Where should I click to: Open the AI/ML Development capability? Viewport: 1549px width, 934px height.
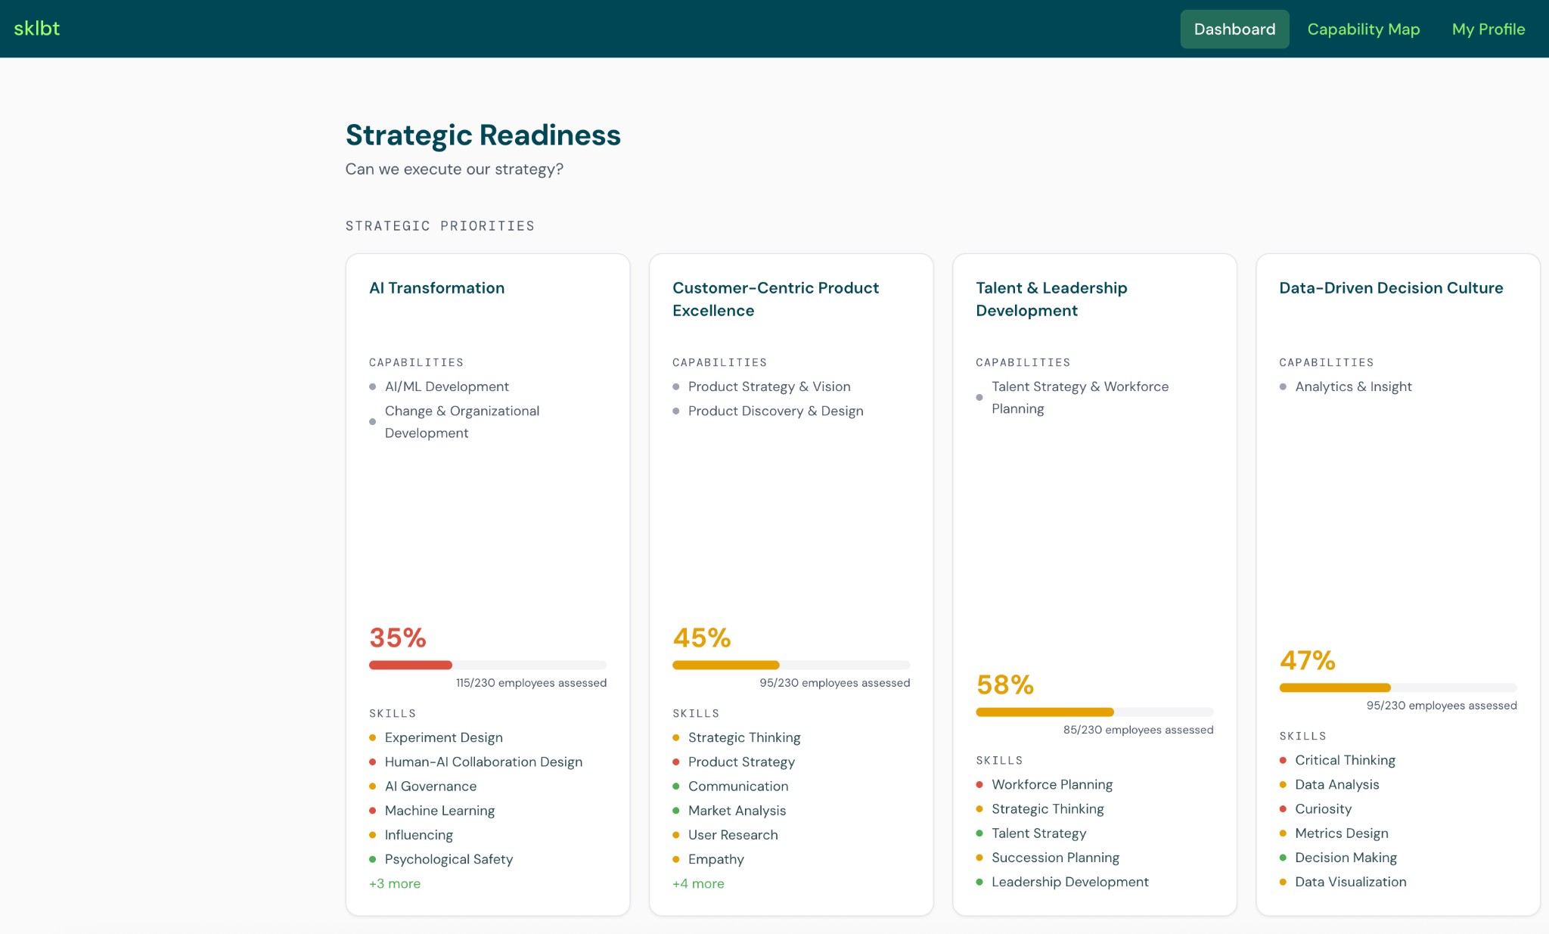[x=446, y=386]
